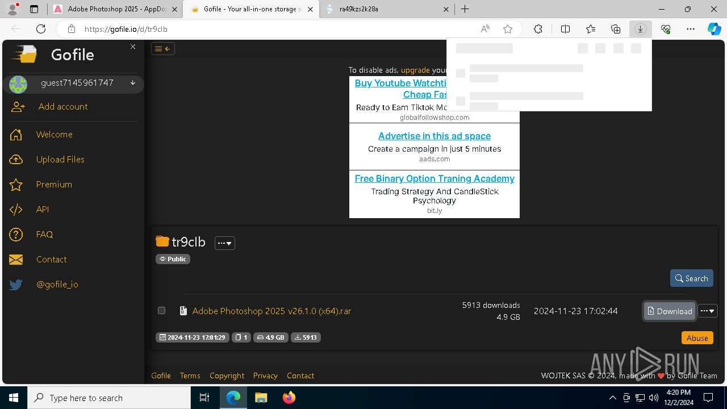
Task: Open Browser essentials icon
Action: (x=666, y=29)
